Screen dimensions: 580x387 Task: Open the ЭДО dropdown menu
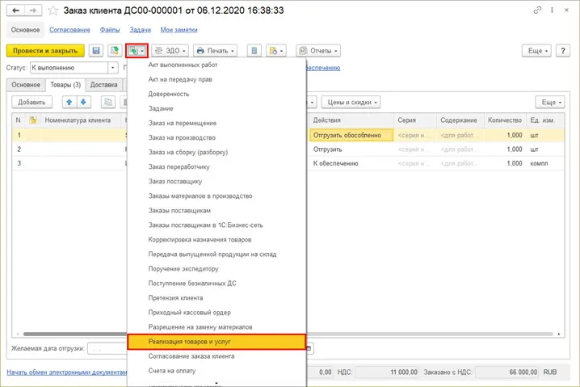(171, 50)
